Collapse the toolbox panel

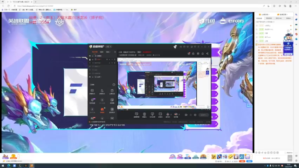(x=114, y=85)
